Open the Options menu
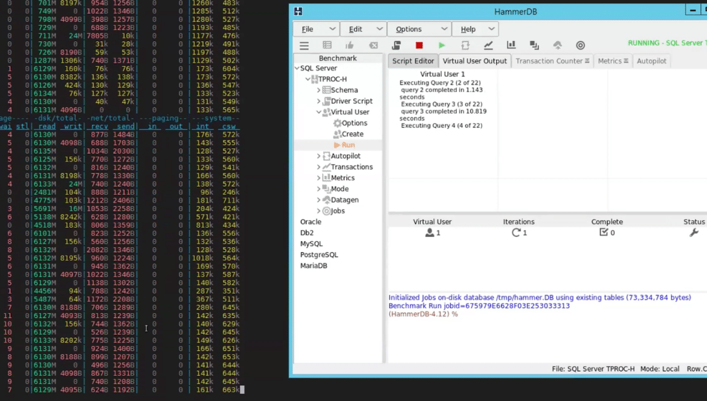The width and height of the screenshot is (707, 401). point(419,29)
